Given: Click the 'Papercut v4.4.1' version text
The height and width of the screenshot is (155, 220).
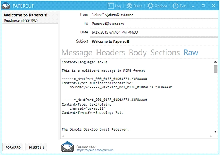Looking at the screenshot, I should coord(86,147).
